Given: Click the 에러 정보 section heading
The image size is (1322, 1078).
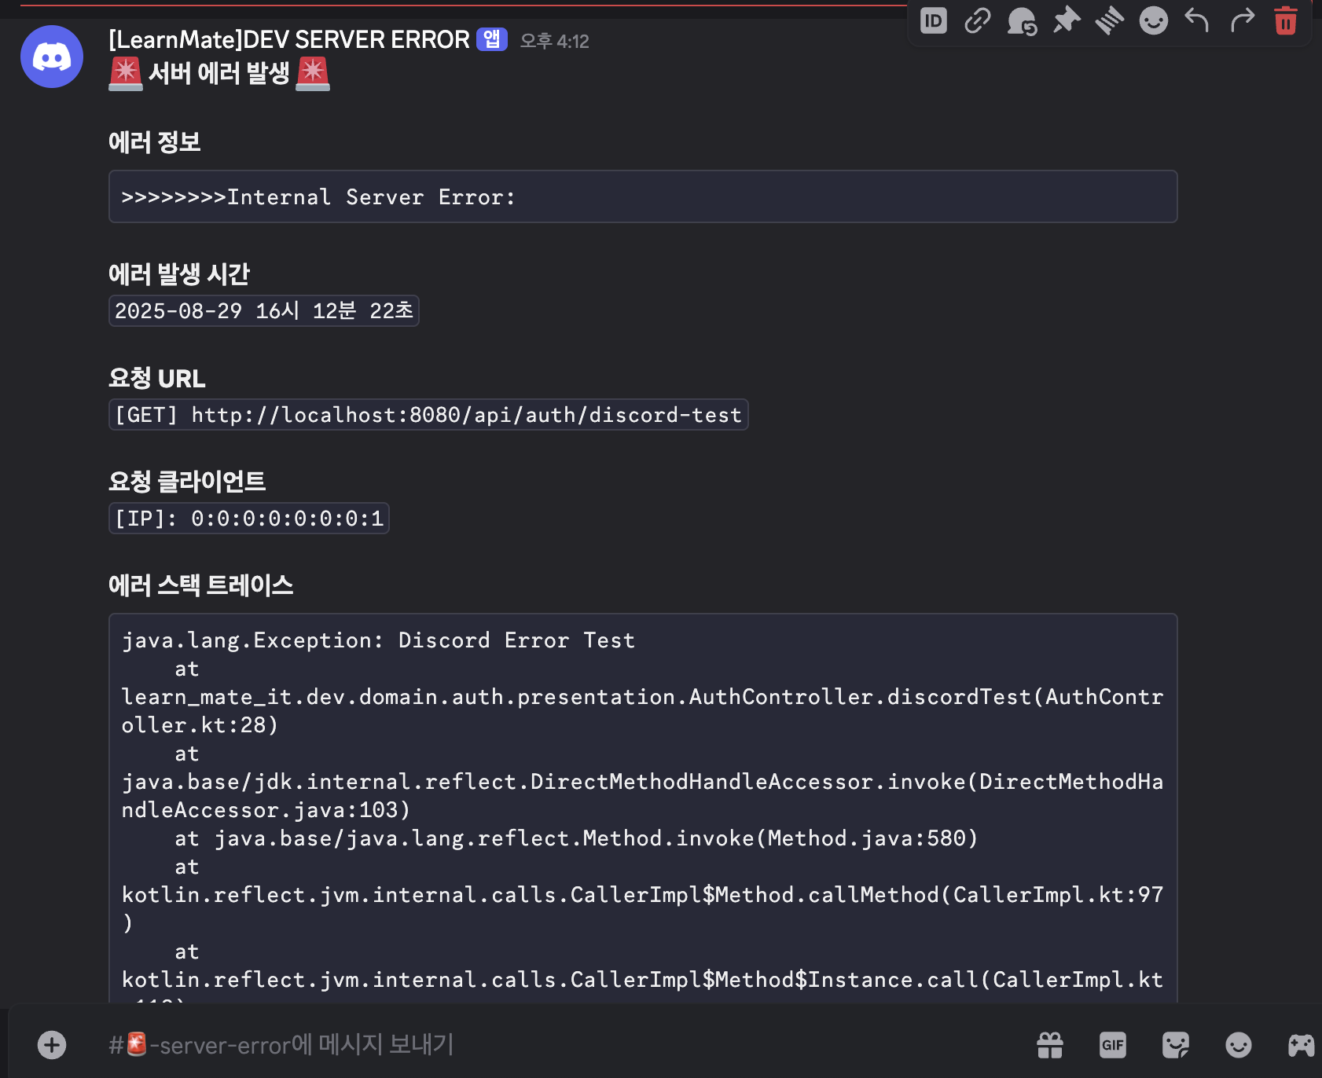Looking at the screenshot, I should pyautogui.click(x=155, y=142).
